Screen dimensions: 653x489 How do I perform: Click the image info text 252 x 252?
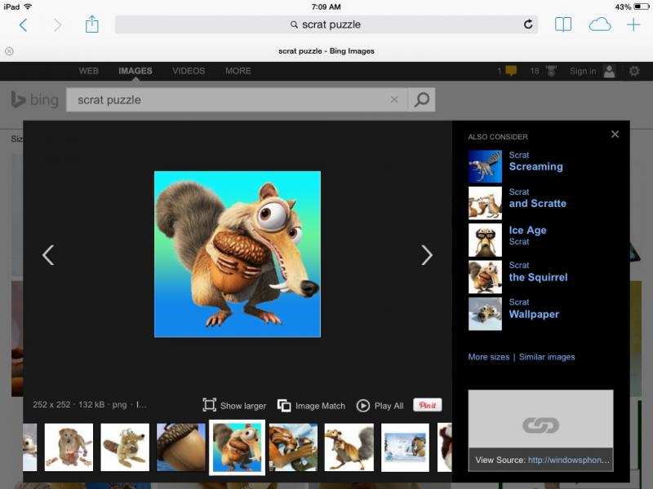coord(51,404)
